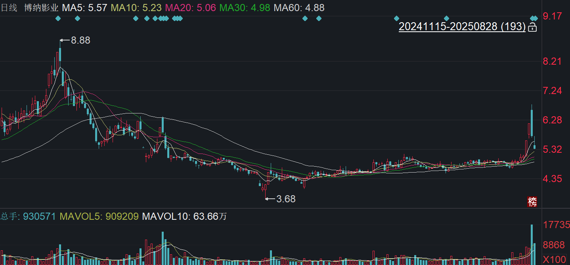This screenshot has width=570, height=265.
Task: Click the lock icon beside the date range
Action: (533, 27)
